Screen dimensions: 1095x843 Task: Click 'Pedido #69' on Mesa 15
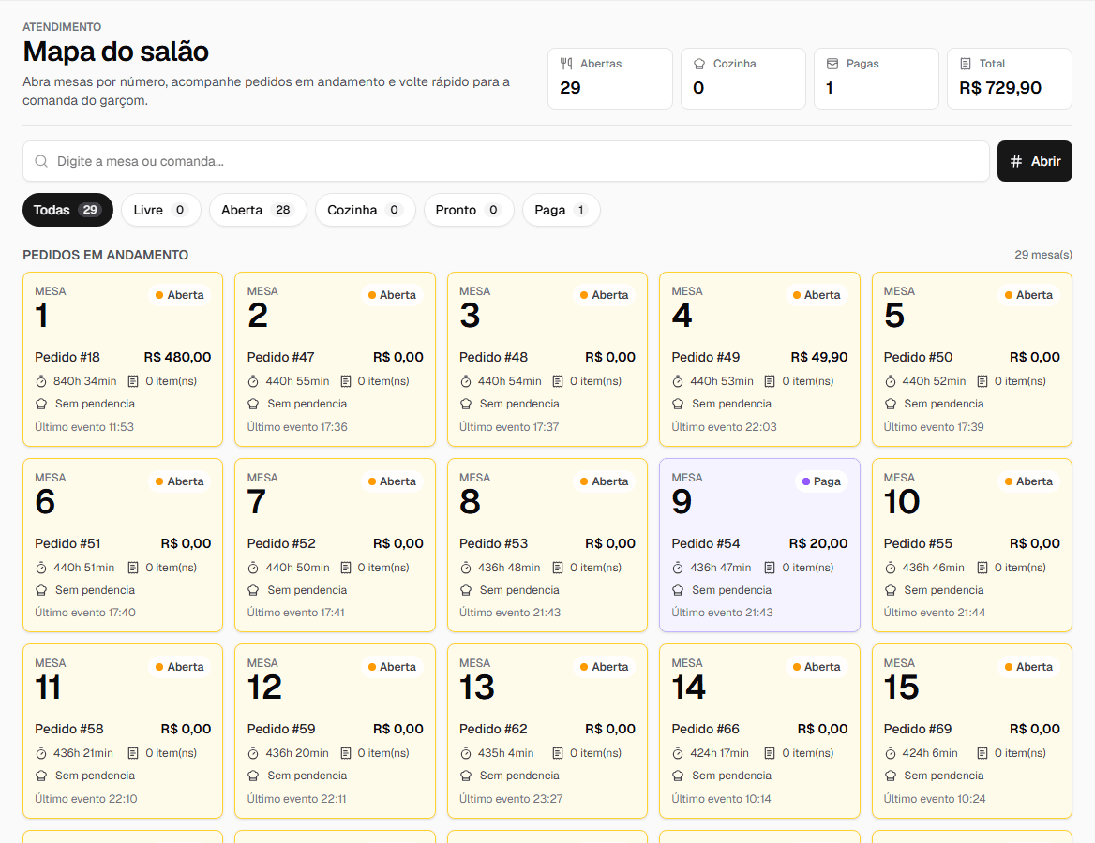918,730
